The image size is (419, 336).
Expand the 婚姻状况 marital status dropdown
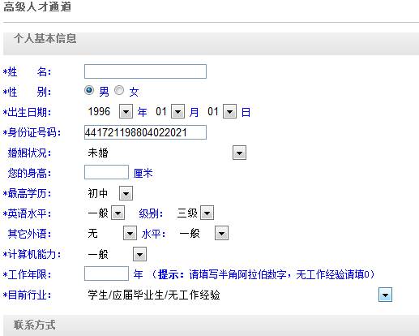239,153
